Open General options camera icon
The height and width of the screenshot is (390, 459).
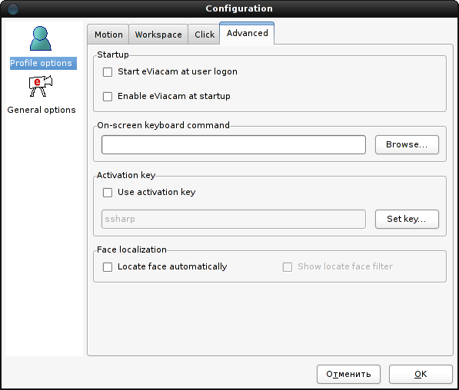pyautogui.click(x=41, y=86)
